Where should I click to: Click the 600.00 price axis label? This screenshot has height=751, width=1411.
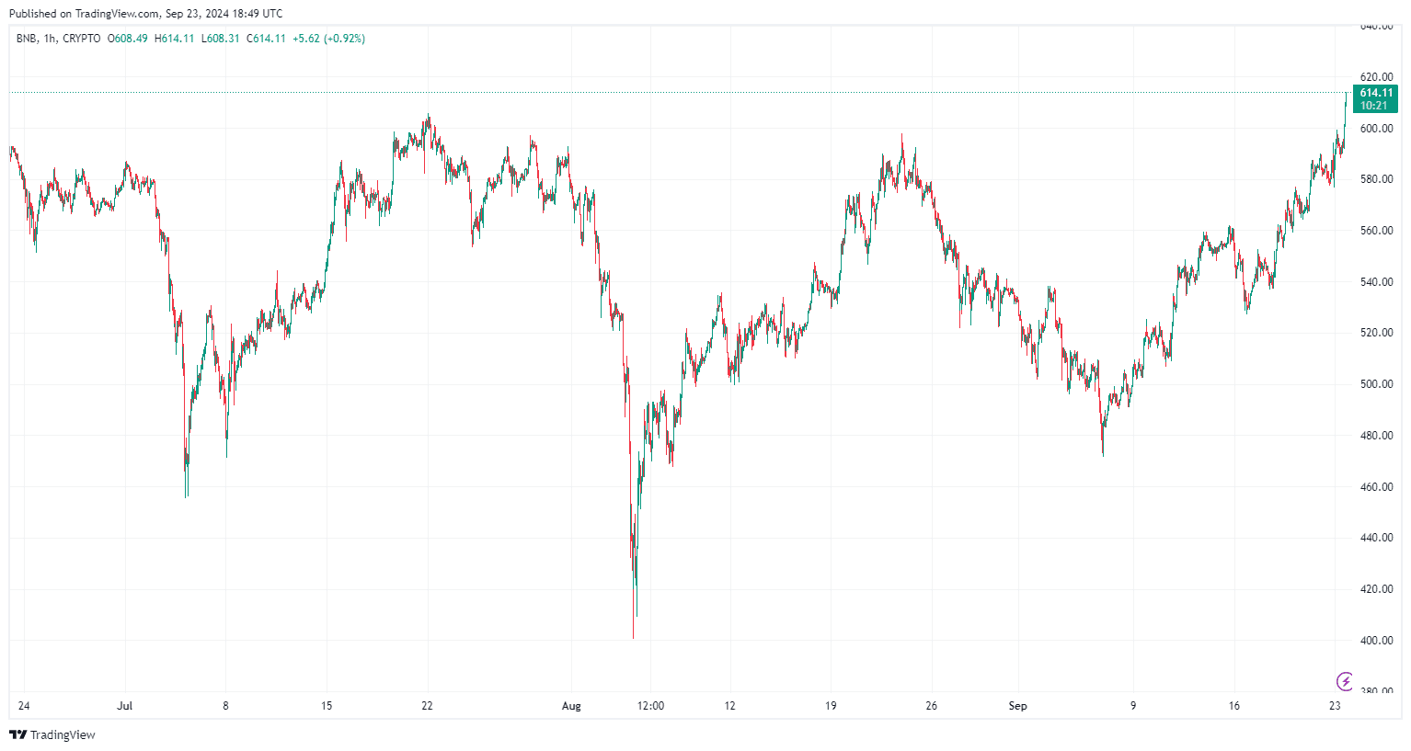coord(1376,129)
